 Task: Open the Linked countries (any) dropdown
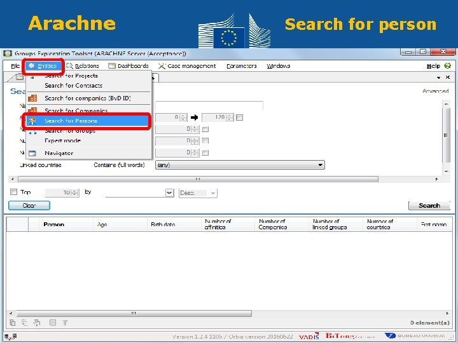(x=321, y=165)
